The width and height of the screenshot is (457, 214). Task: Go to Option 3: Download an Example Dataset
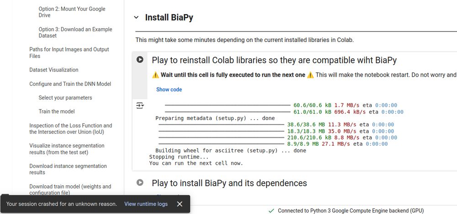click(x=75, y=32)
